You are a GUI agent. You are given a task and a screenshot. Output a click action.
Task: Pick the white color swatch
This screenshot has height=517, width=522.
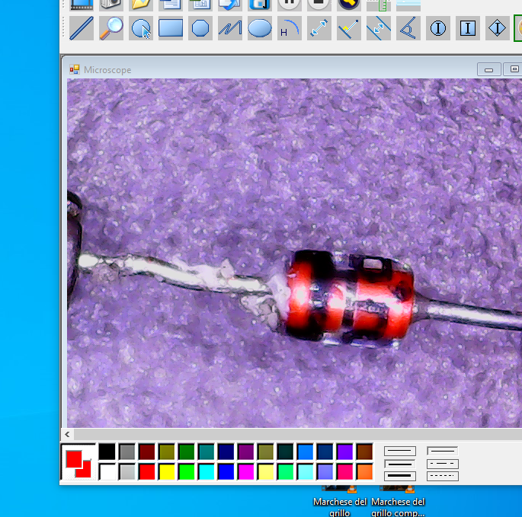tap(107, 472)
